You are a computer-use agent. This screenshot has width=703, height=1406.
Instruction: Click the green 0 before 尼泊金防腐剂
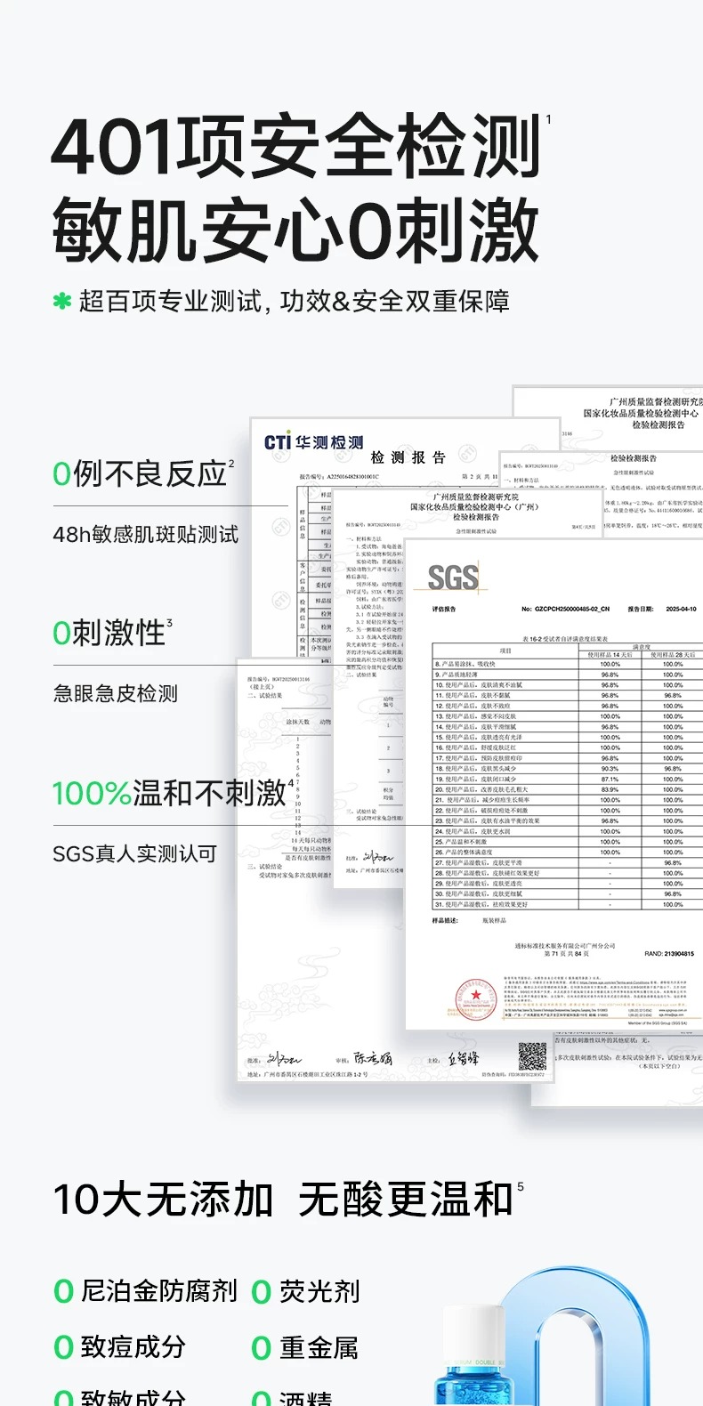(x=63, y=1291)
